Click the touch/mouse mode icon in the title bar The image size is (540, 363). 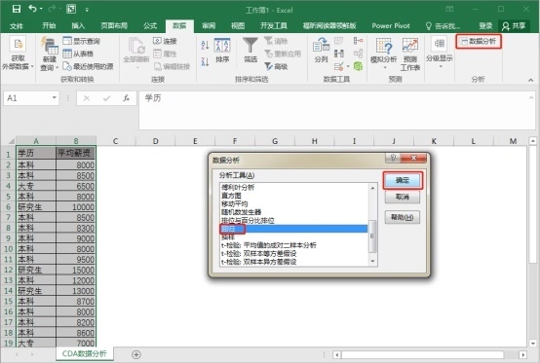(71, 9)
